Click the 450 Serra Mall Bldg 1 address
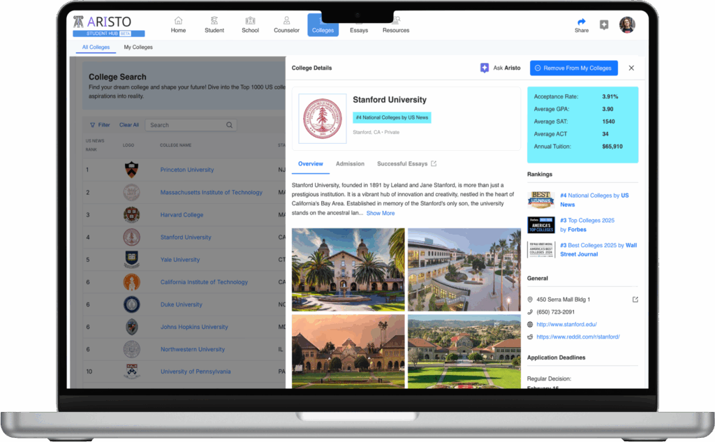The height and width of the screenshot is (442, 715). pos(563,300)
